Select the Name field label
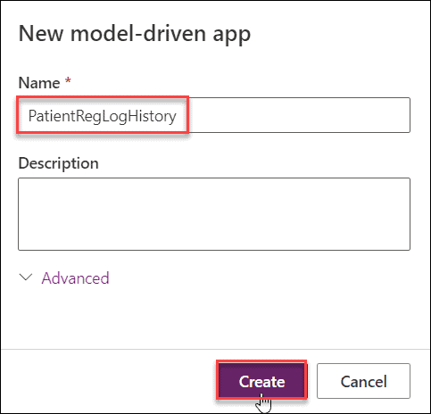The width and height of the screenshot is (431, 414). tap(39, 83)
